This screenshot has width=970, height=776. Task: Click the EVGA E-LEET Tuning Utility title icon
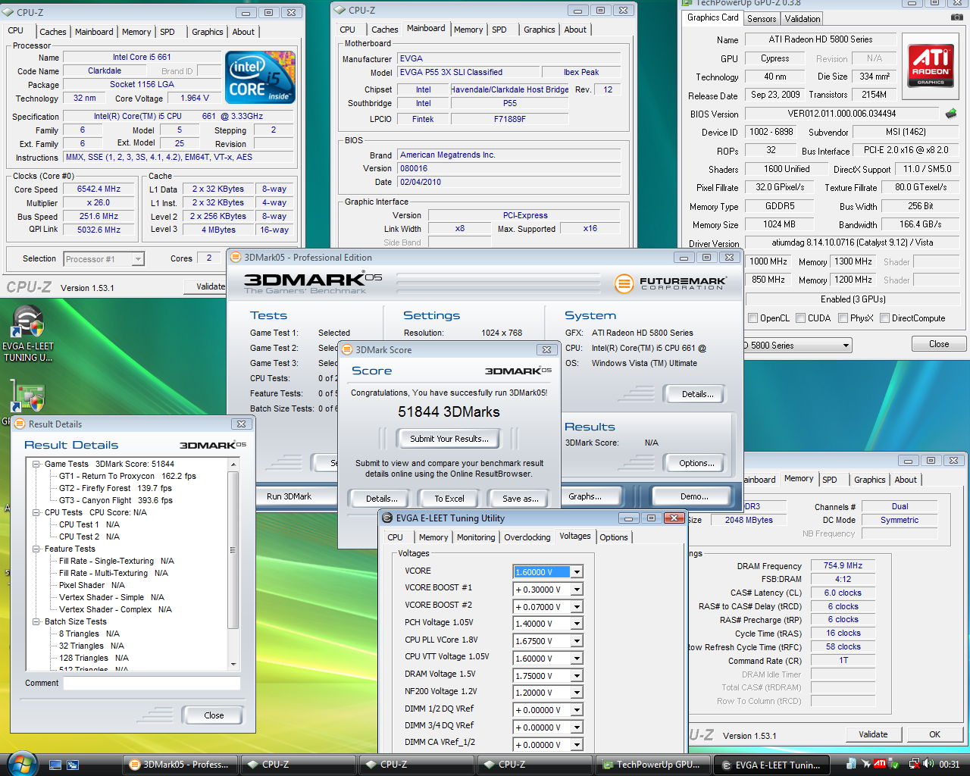click(x=387, y=518)
